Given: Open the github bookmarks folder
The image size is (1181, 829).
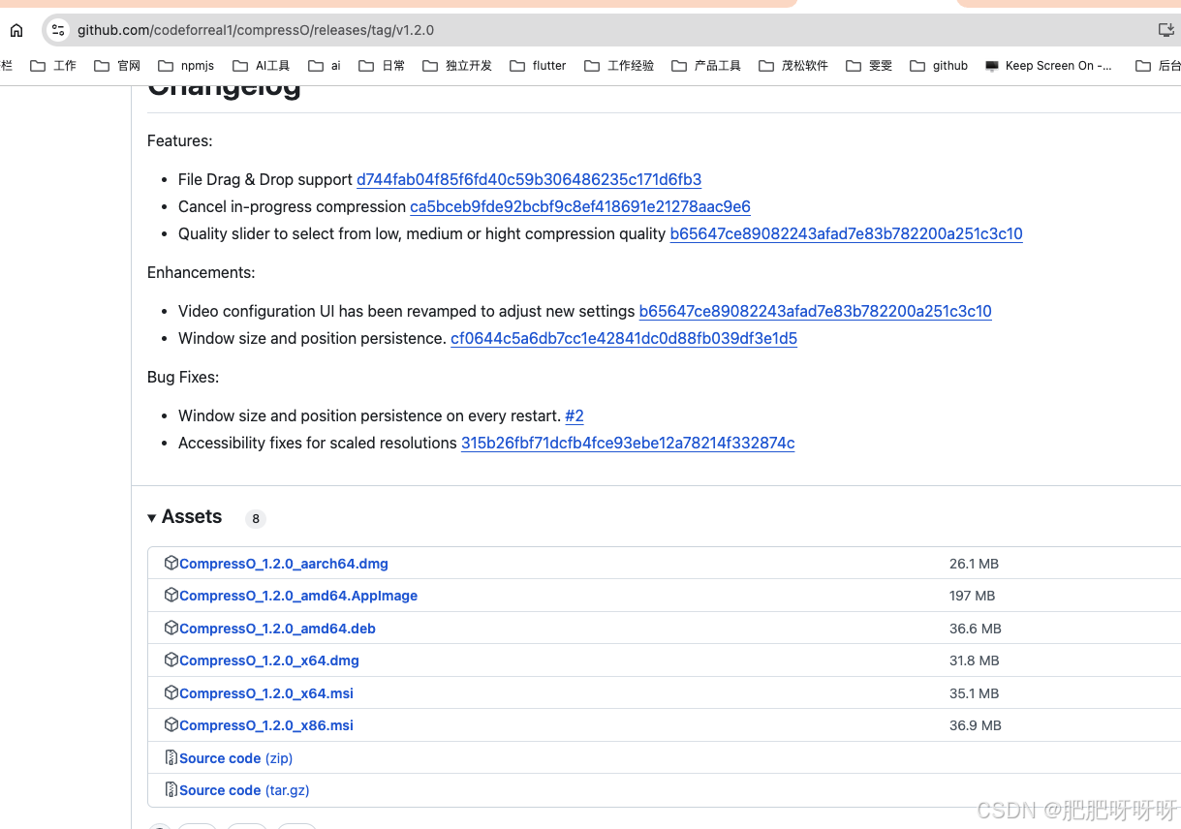Looking at the screenshot, I should point(939,66).
